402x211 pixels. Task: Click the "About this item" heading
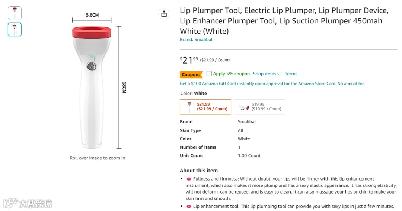click(x=199, y=171)
